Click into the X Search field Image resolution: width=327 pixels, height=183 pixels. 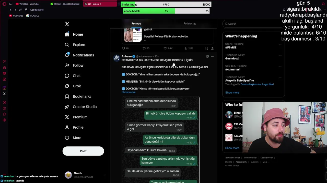253,24
